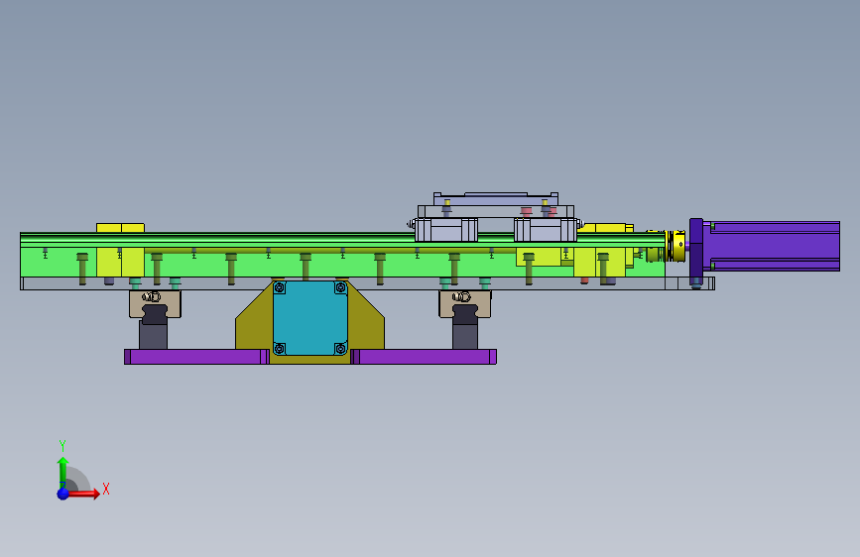Screen dimensions: 860x557
Task: Select the right beige linear guide block
Action: coord(464,304)
